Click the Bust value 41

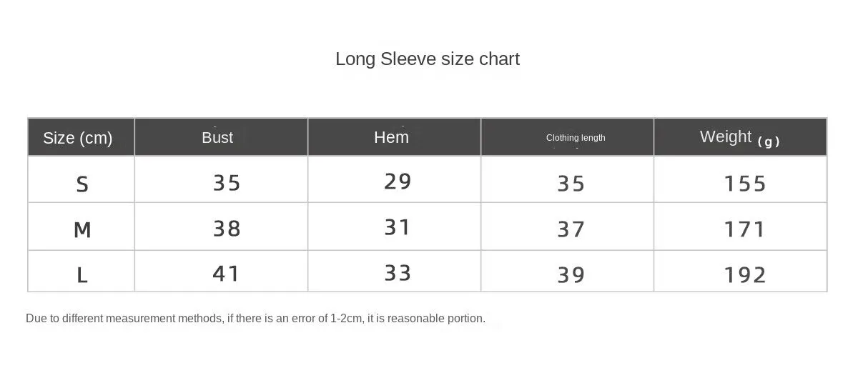pyautogui.click(x=226, y=273)
